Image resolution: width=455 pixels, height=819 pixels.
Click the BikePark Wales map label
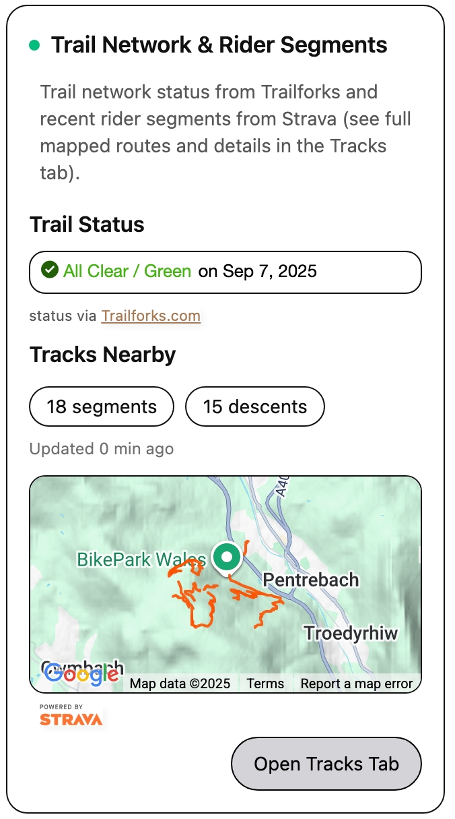click(141, 559)
